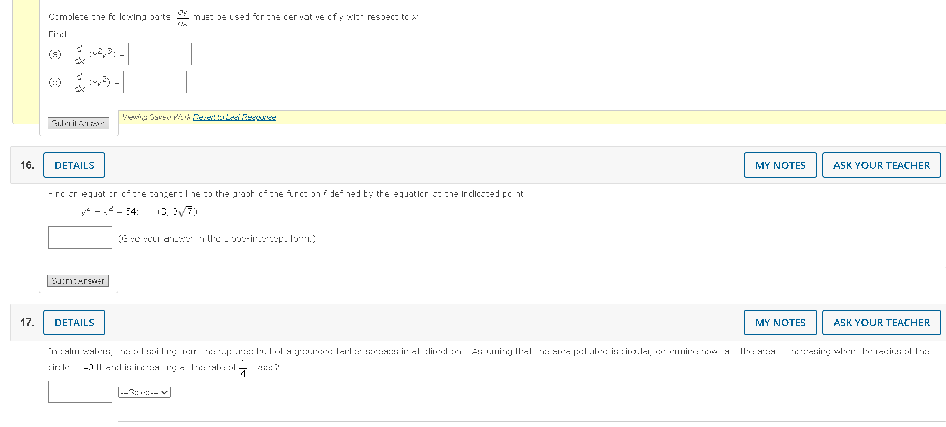Click the yellow notes margin strip

click(25, 61)
